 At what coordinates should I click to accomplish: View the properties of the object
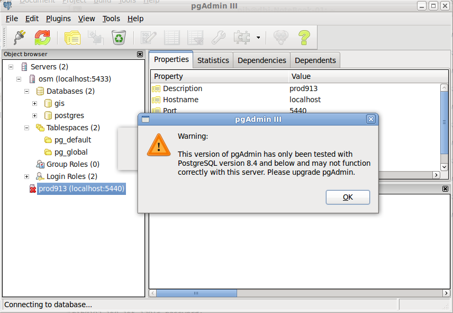tap(72, 38)
